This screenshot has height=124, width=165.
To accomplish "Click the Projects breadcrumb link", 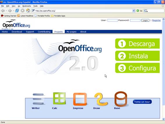I will coord(5,29).
